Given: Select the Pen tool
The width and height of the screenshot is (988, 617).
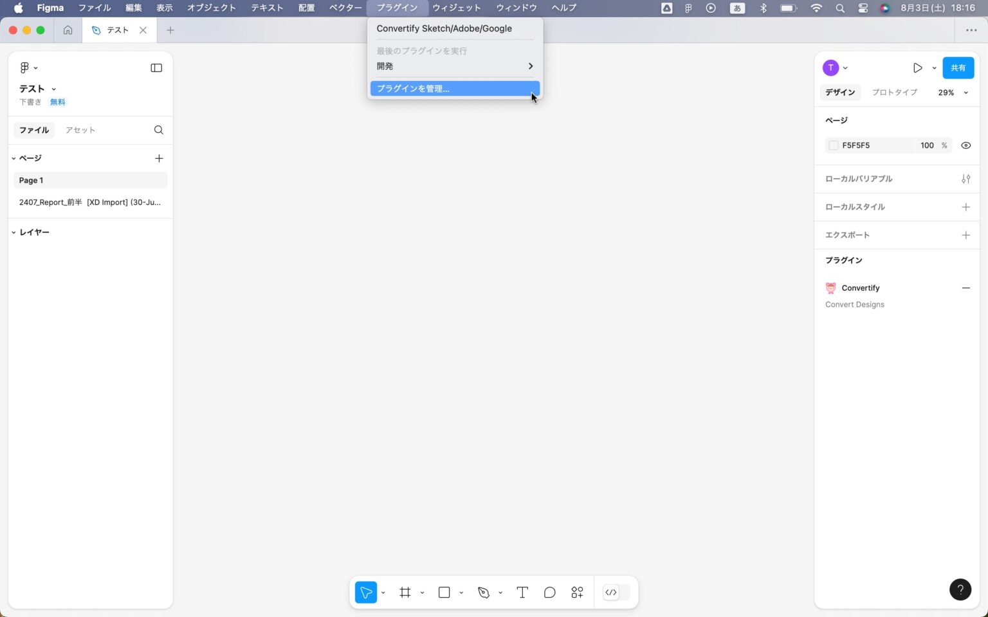Looking at the screenshot, I should [x=484, y=593].
